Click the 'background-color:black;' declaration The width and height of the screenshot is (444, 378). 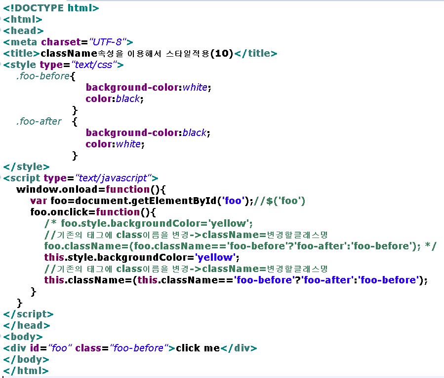tap(148, 133)
